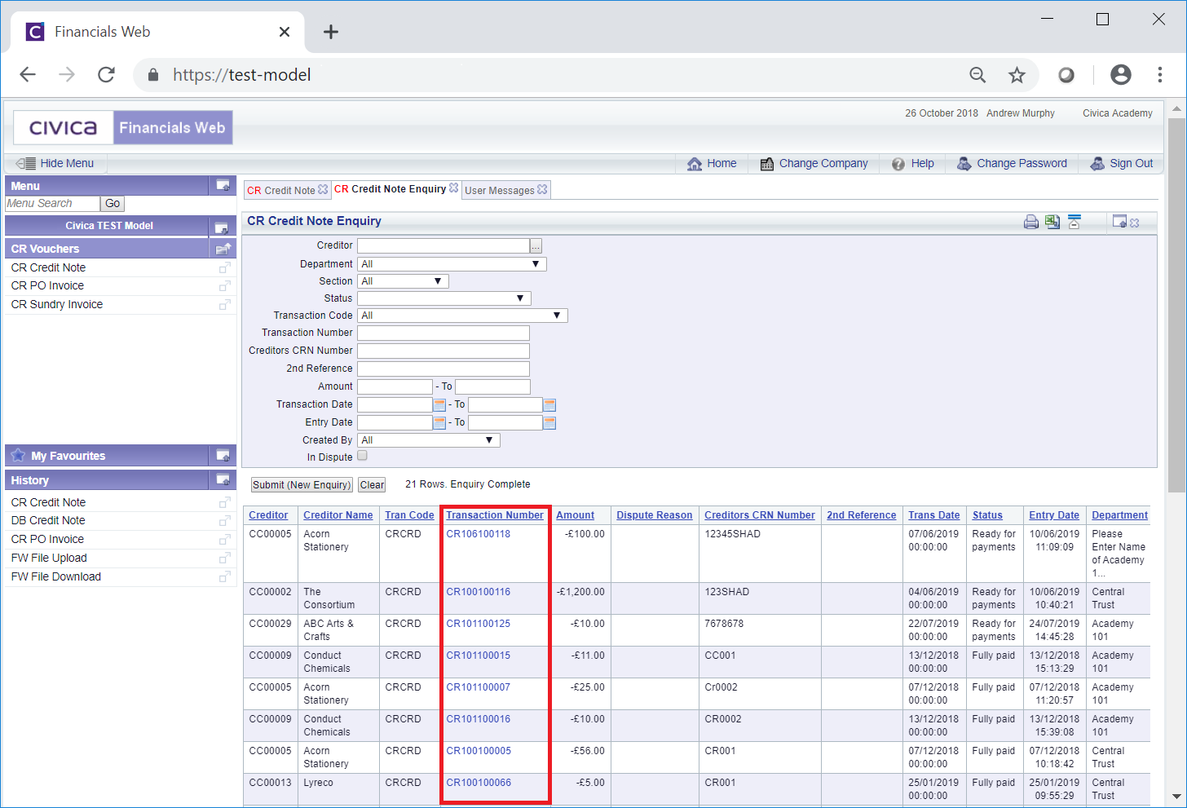Close the enquiry panel with the X icon
The image size is (1187, 808).
tap(1134, 223)
